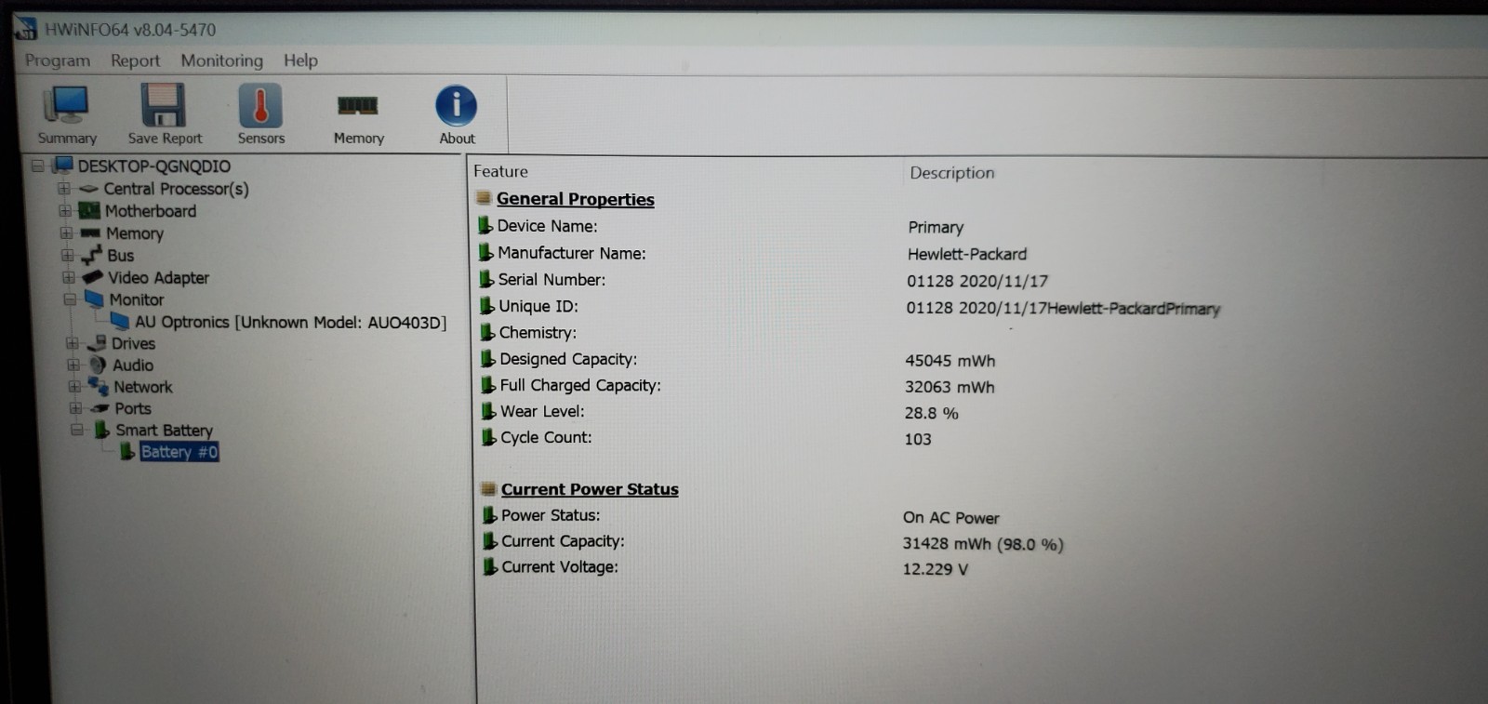
Task: Click the On AC Power status value
Action: click(x=951, y=518)
